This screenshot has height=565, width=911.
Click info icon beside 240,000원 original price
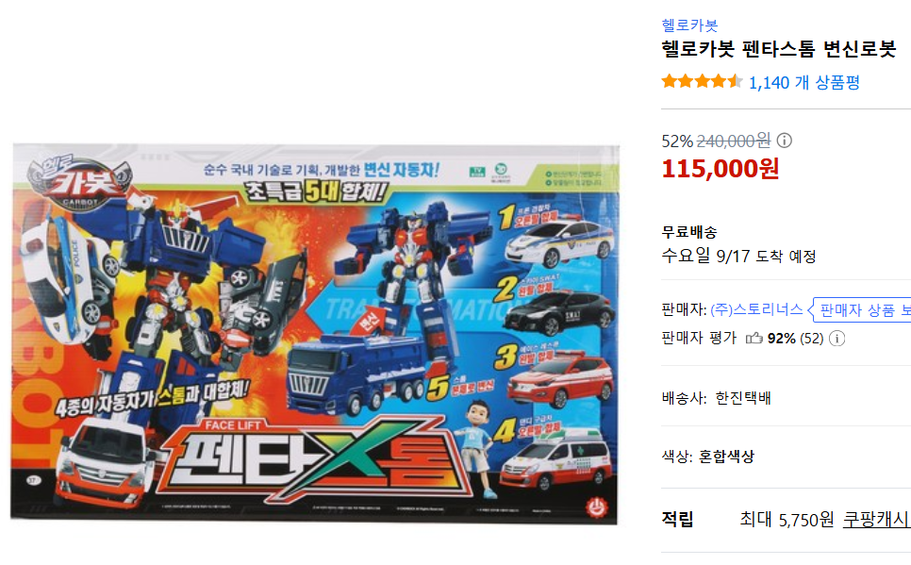pyautogui.click(x=785, y=141)
